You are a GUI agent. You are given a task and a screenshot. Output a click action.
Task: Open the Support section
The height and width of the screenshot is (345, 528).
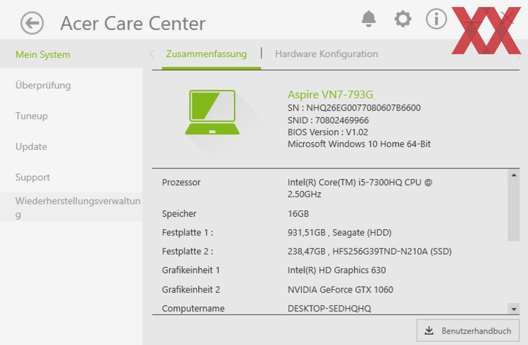pyautogui.click(x=71, y=177)
